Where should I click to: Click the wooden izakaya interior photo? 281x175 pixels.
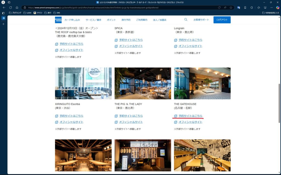(x=83, y=155)
